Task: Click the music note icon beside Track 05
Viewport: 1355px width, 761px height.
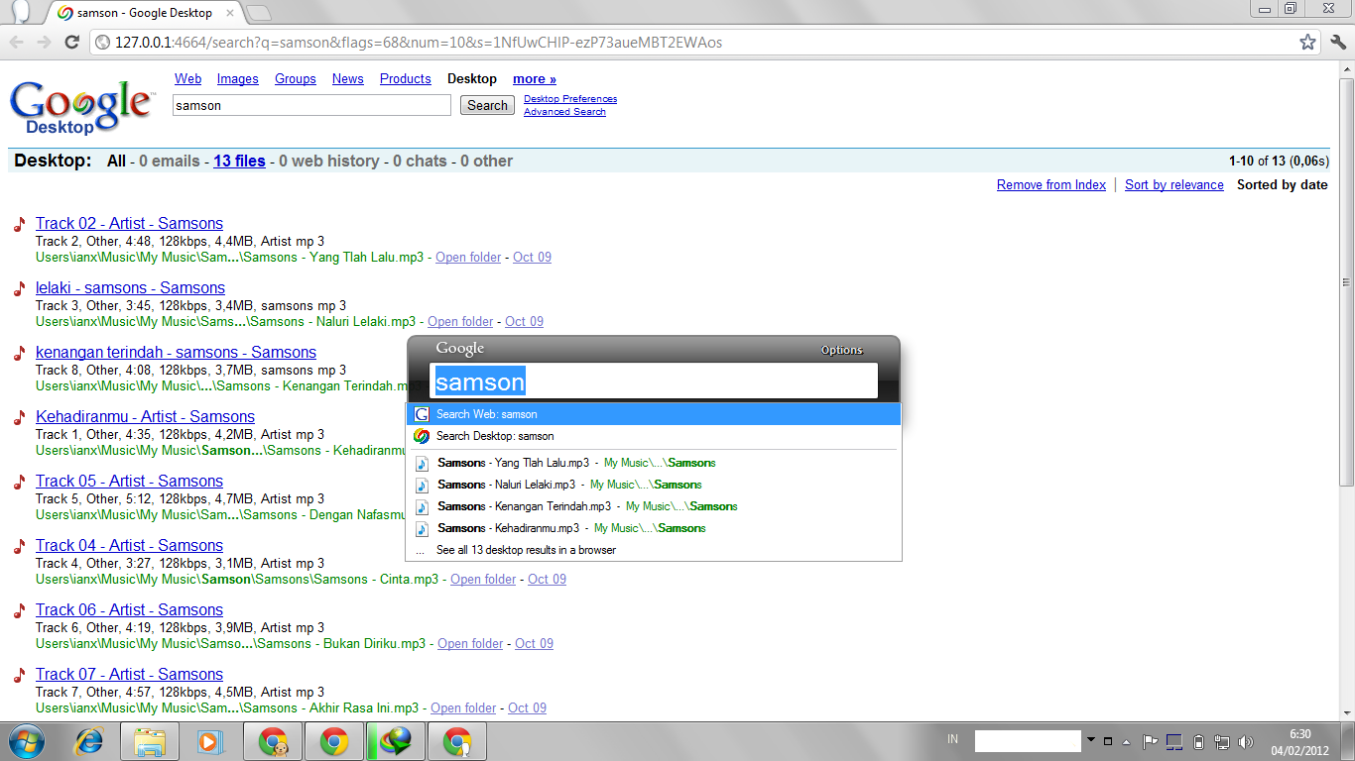Action: tap(19, 482)
